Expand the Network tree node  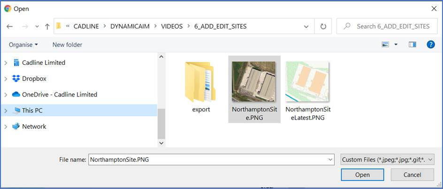click(x=6, y=127)
